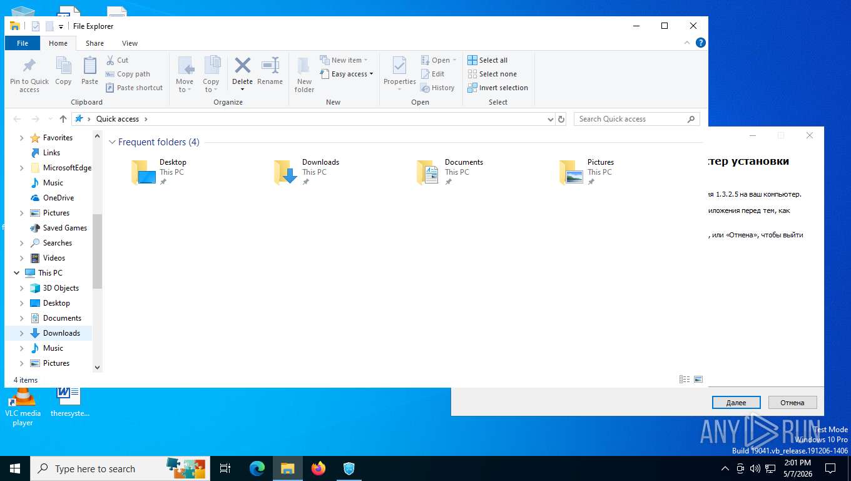Click the Open button in ribbon
Image resolution: width=851 pixels, height=481 pixels.
(439, 60)
